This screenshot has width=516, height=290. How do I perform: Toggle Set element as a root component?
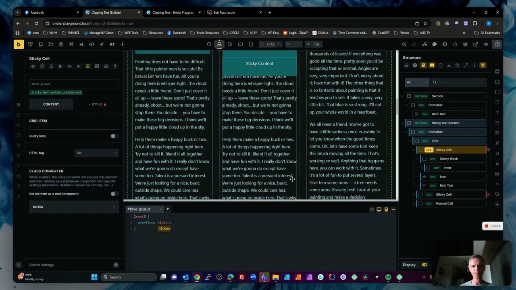pyautogui.click(x=114, y=194)
